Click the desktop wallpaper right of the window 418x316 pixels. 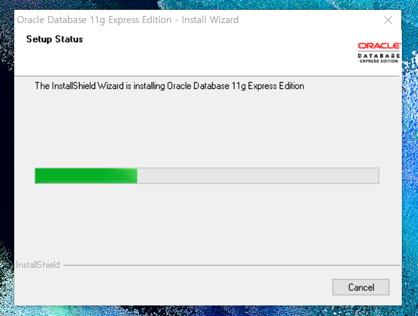point(410,160)
